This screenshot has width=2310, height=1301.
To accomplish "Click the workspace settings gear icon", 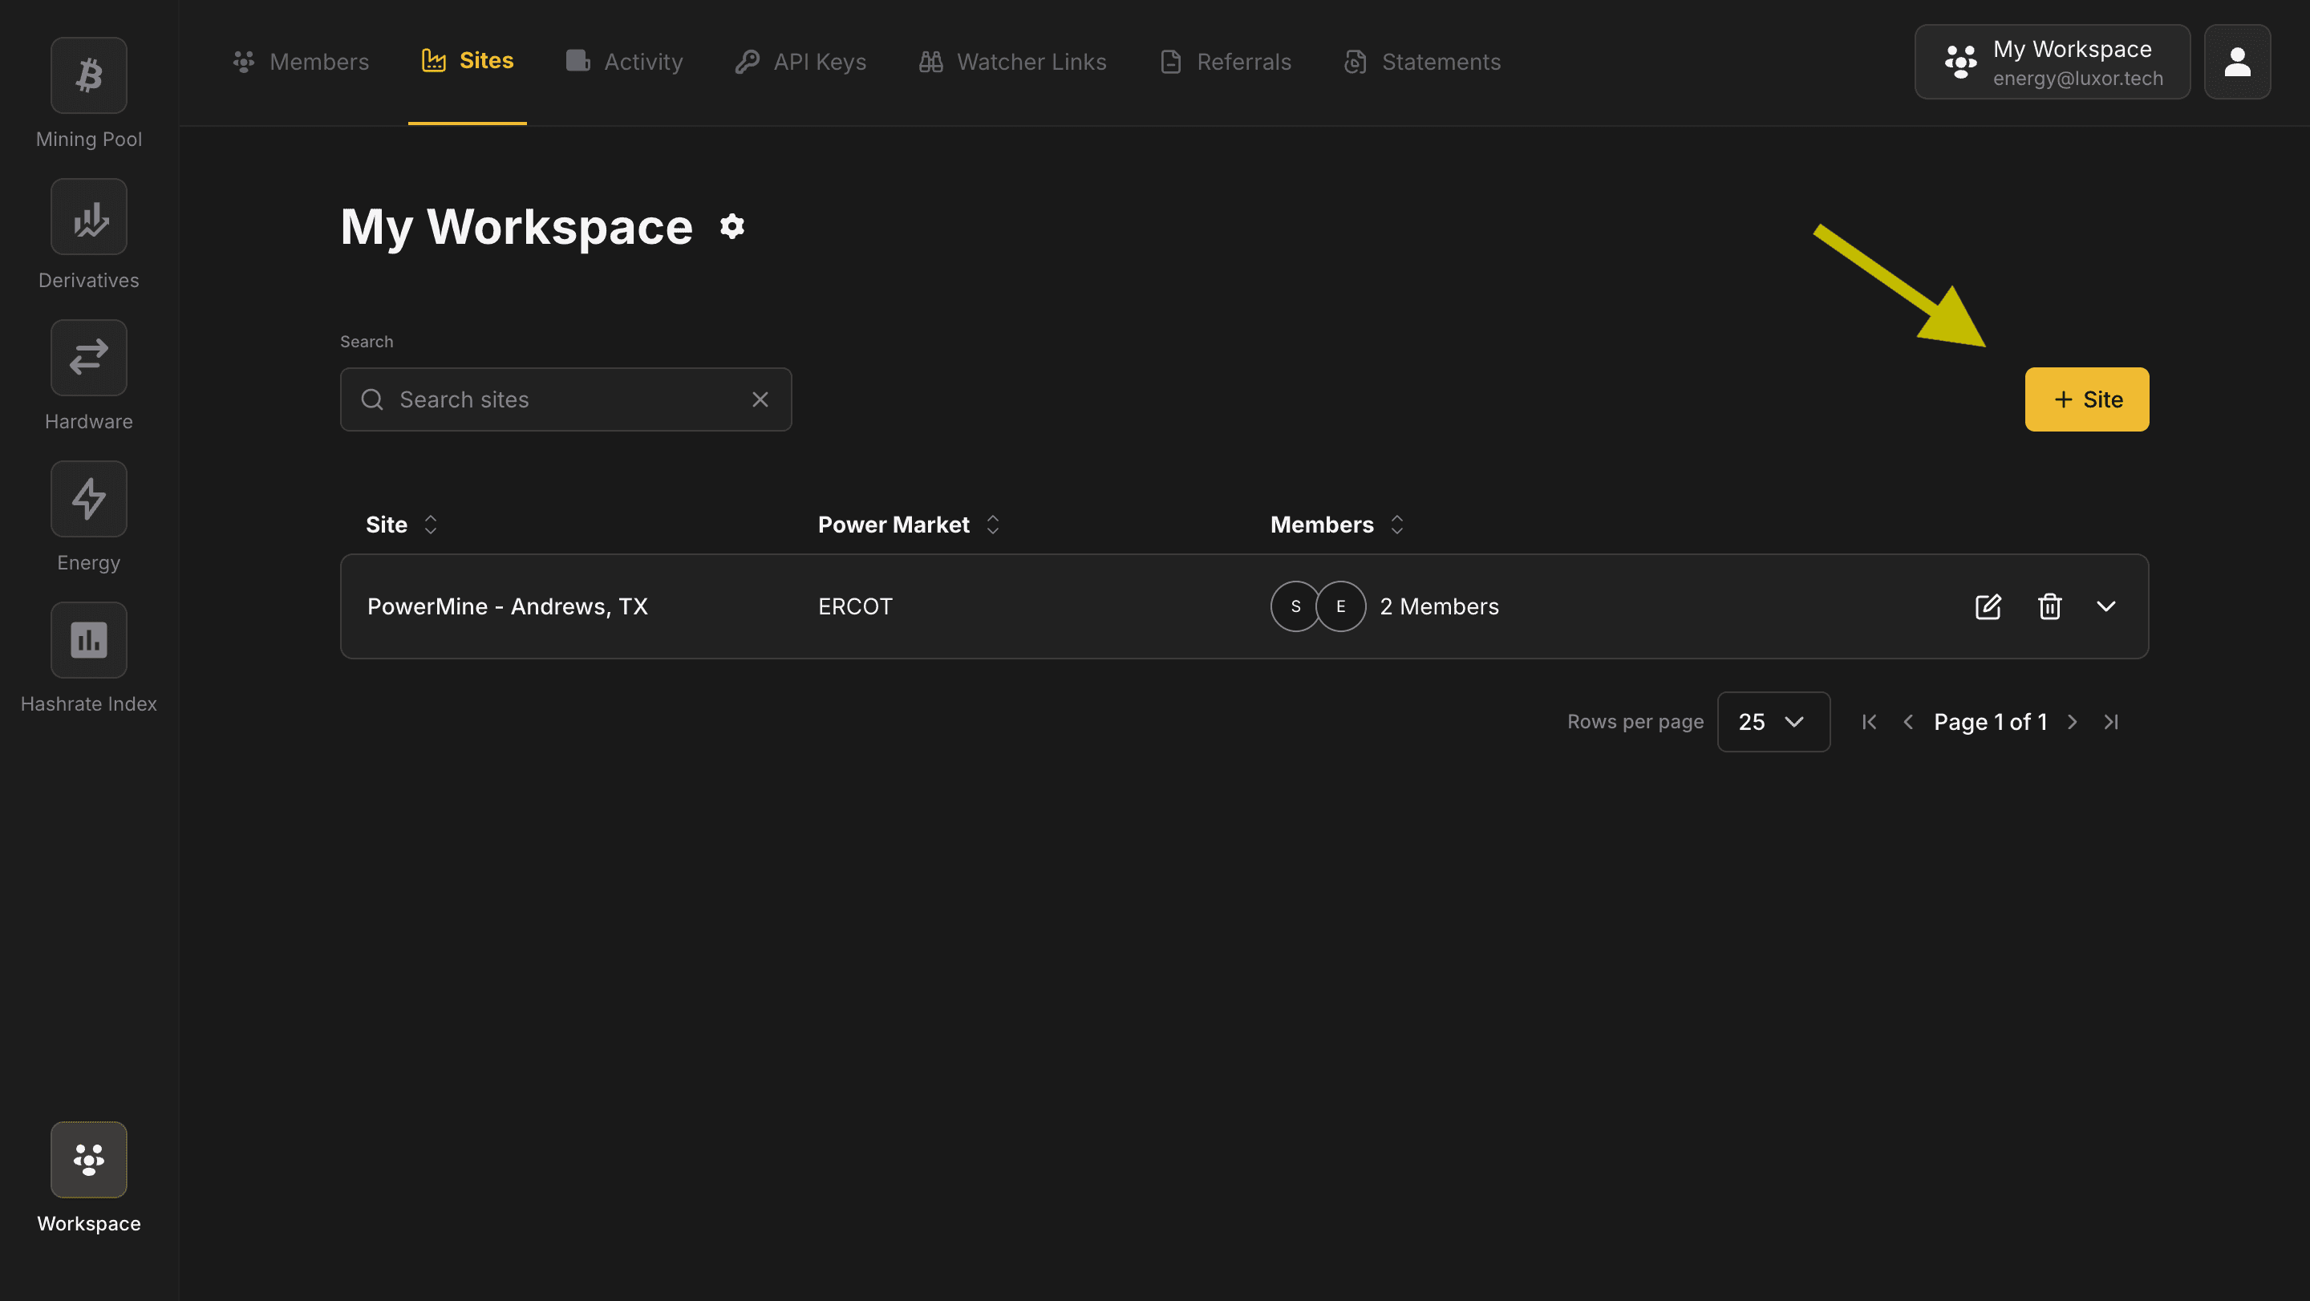I will tap(731, 227).
